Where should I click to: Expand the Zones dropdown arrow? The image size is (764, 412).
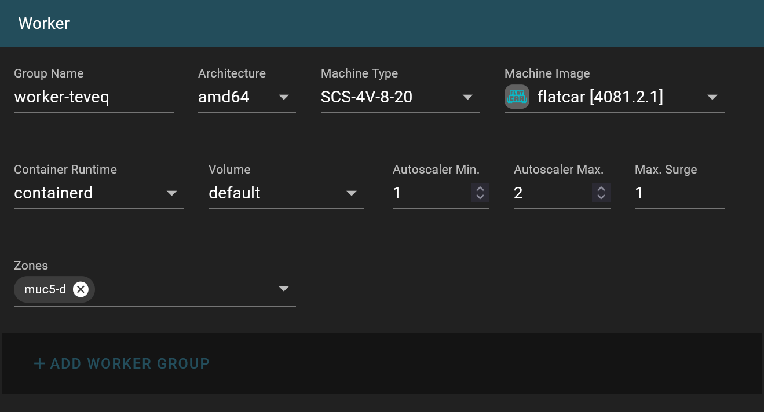pyautogui.click(x=284, y=289)
